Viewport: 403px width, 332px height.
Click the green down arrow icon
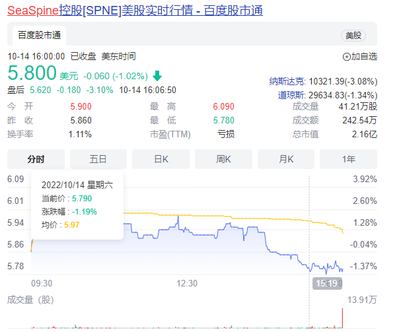[x=157, y=76]
